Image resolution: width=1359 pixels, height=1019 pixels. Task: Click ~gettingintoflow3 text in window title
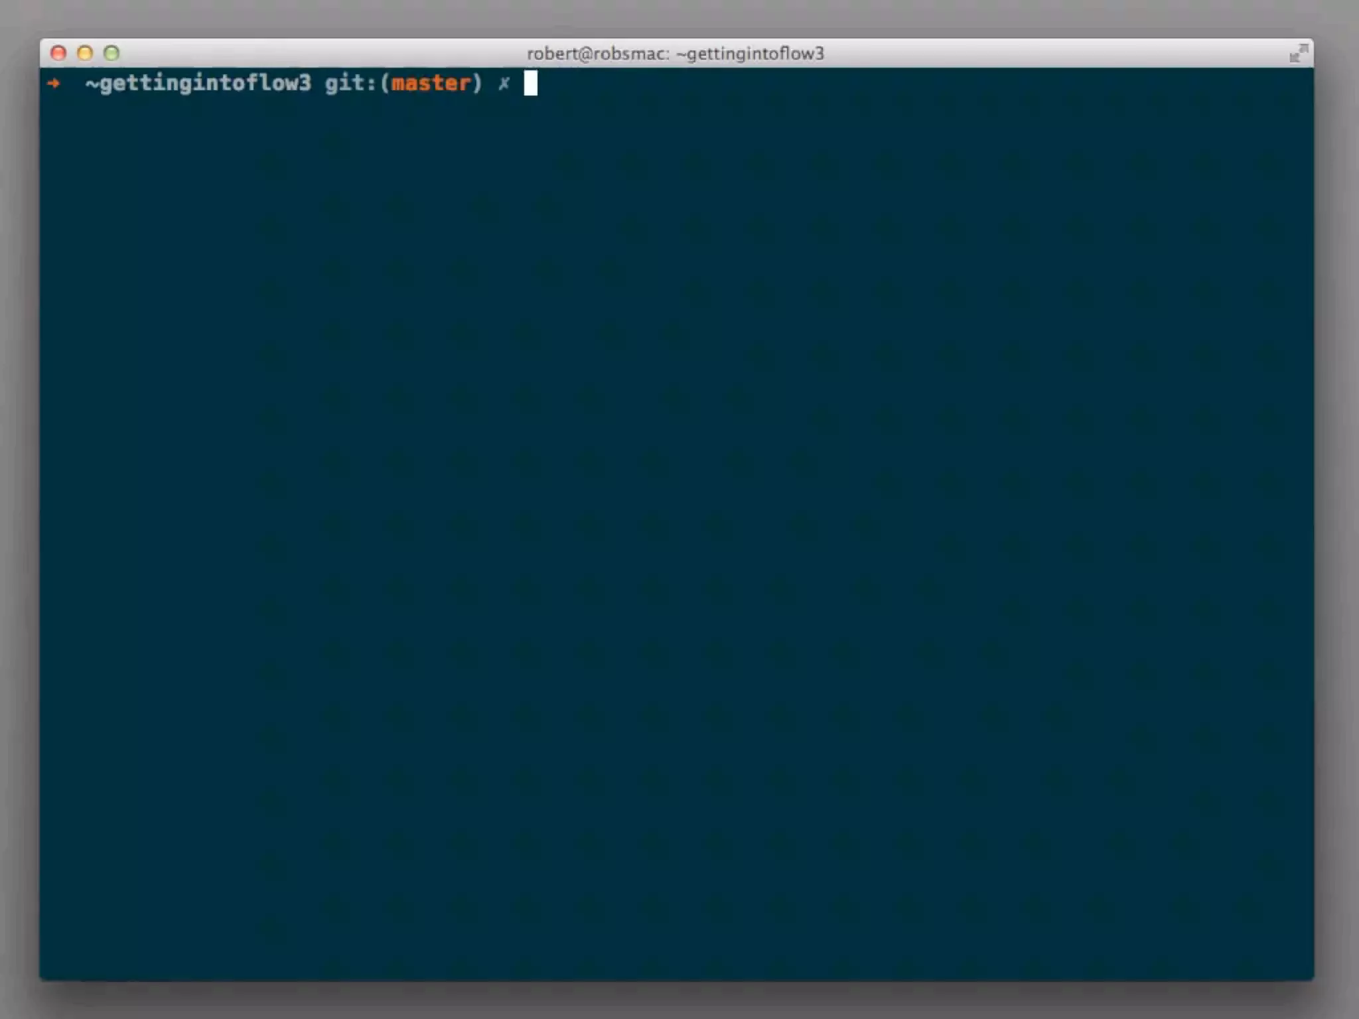pos(750,54)
